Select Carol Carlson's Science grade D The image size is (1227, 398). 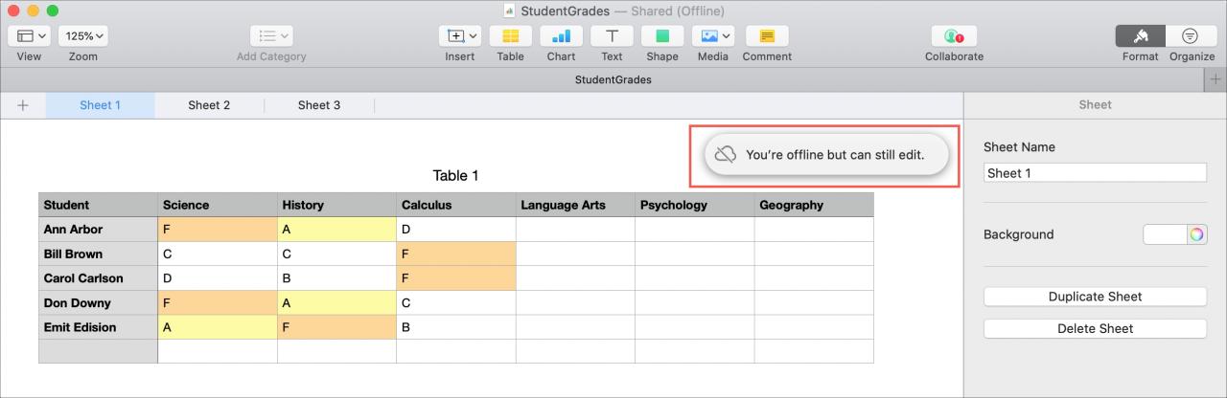(218, 278)
